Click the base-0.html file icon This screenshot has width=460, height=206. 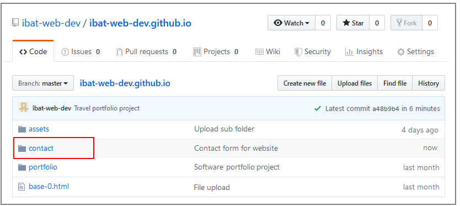point(22,187)
